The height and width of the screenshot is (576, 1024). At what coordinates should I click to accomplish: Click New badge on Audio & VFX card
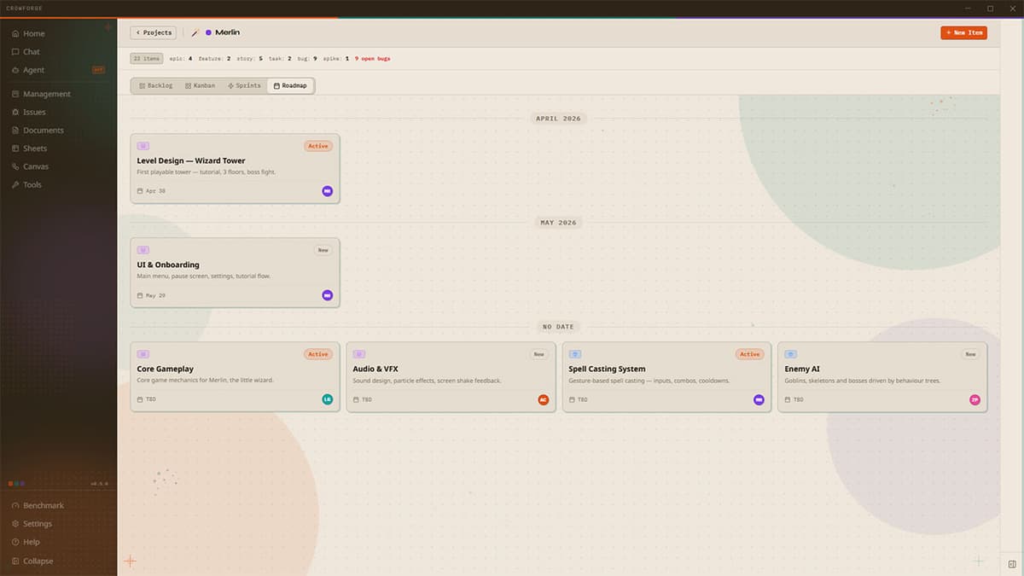(x=538, y=354)
